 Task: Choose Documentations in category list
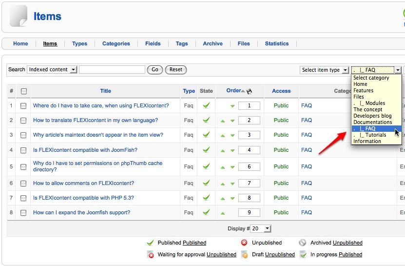377,122
